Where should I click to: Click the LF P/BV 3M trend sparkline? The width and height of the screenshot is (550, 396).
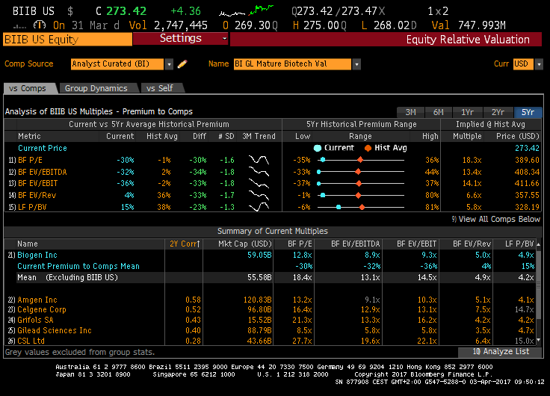[259, 207]
